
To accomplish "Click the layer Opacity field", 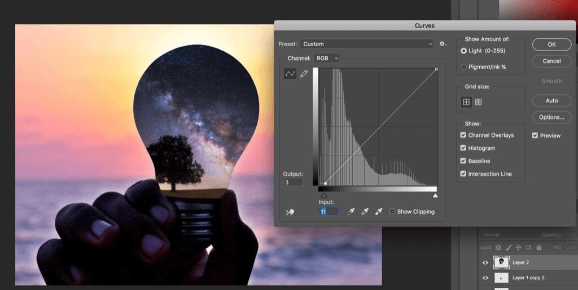I will pyautogui.click(x=571, y=234).
